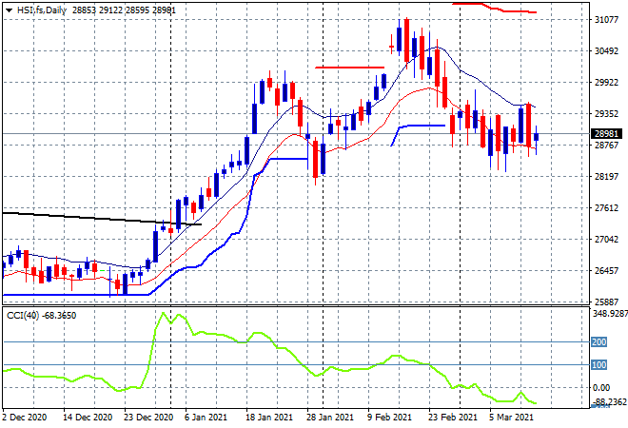The height and width of the screenshot is (428, 628).
Task: Click the 31077 price axis label
Action: point(605,20)
